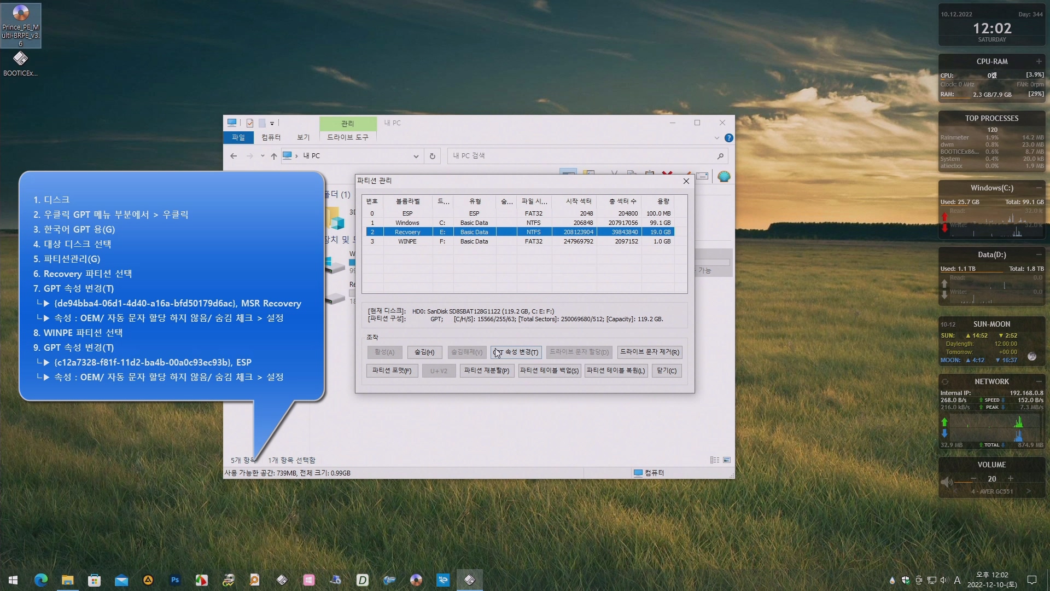Expand the address bar history dropdown
The image size is (1050, 591).
tap(416, 156)
